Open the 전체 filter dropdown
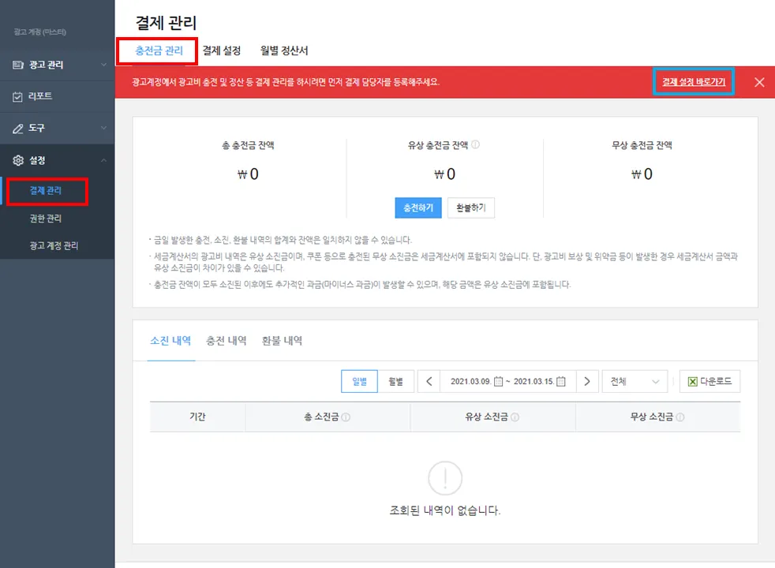The height and width of the screenshot is (568, 775). (635, 381)
